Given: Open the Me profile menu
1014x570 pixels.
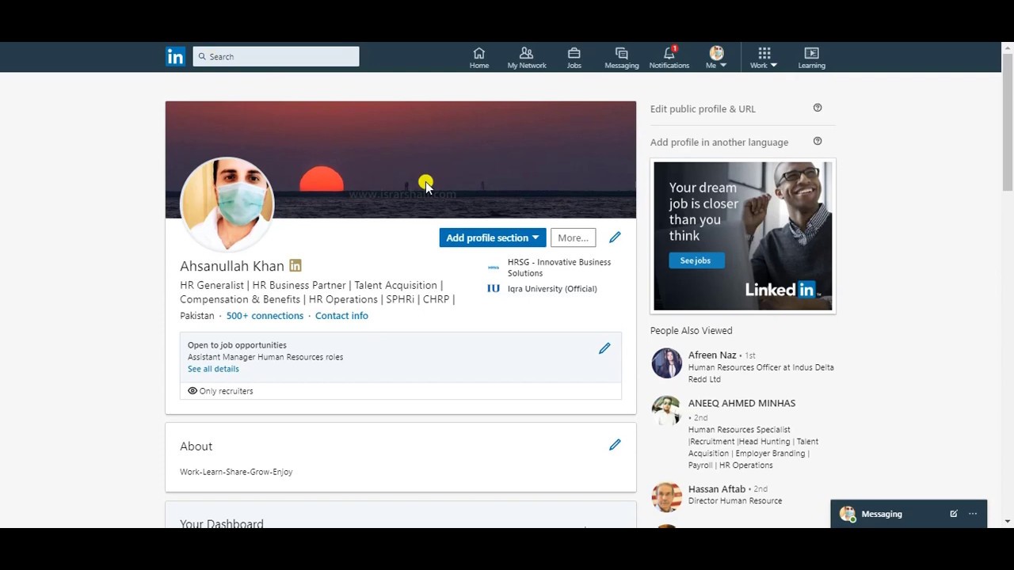Looking at the screenshot, I should (x=716, y=58).
